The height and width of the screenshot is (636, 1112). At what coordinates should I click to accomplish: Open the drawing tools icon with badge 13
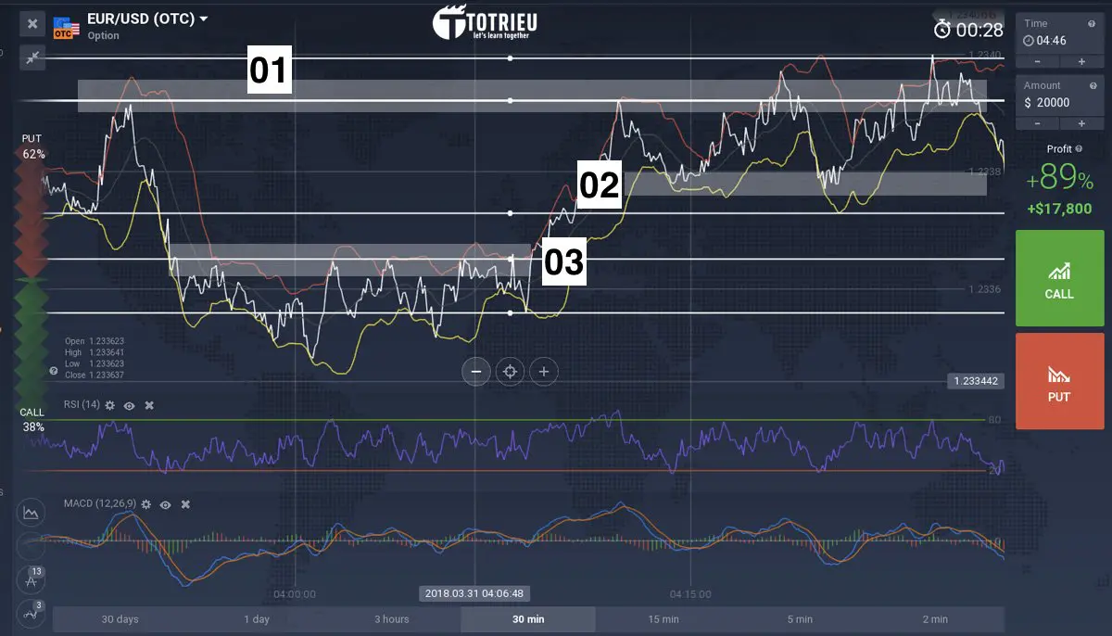pos(32,580)
